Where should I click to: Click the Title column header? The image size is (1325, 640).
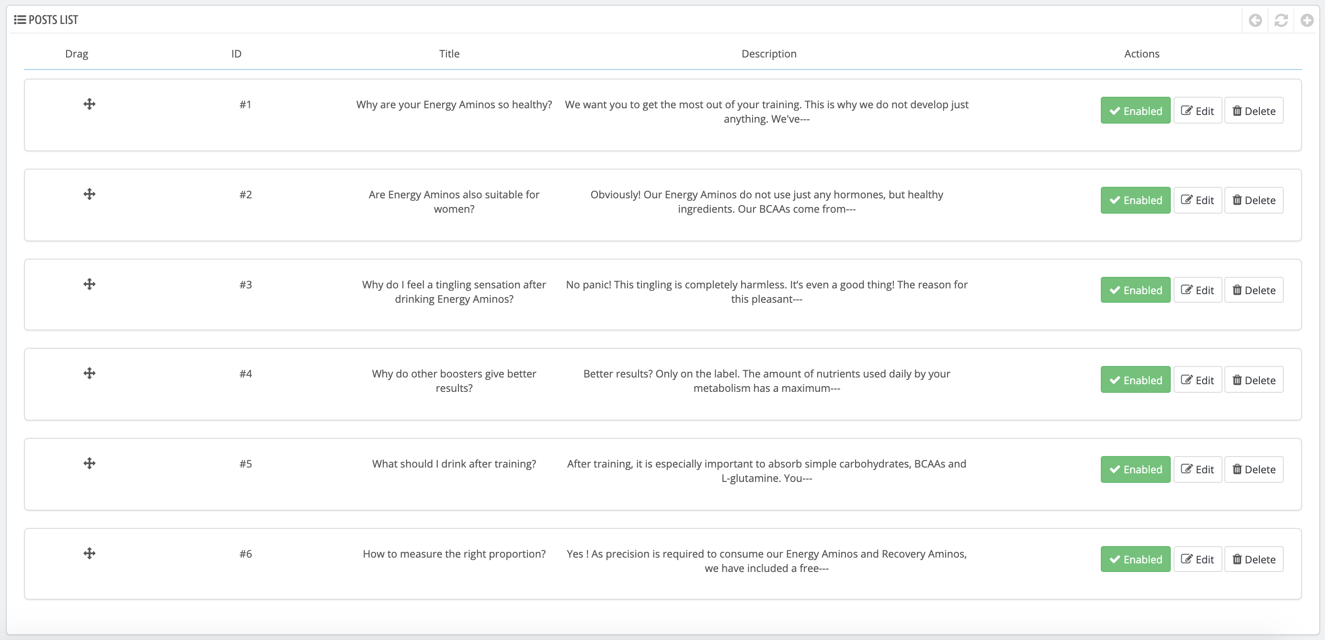pos(449,54)
